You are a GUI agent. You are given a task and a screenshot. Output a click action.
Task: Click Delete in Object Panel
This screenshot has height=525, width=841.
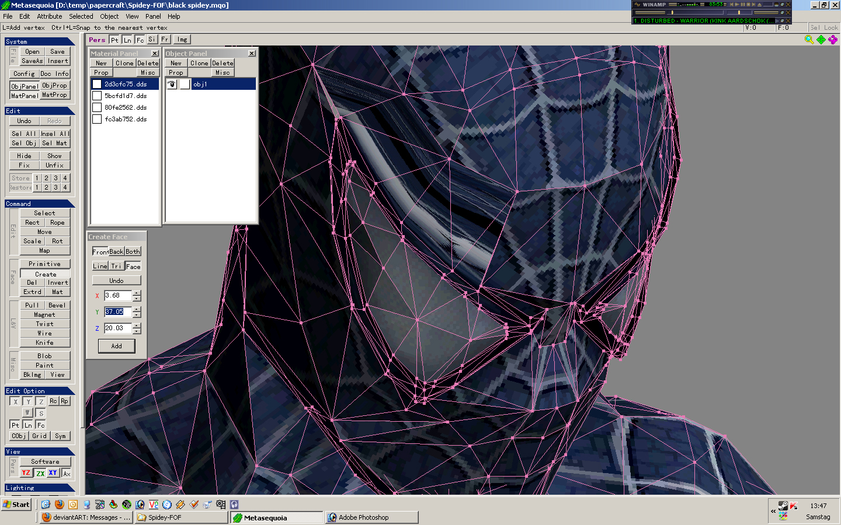point(223,63)
